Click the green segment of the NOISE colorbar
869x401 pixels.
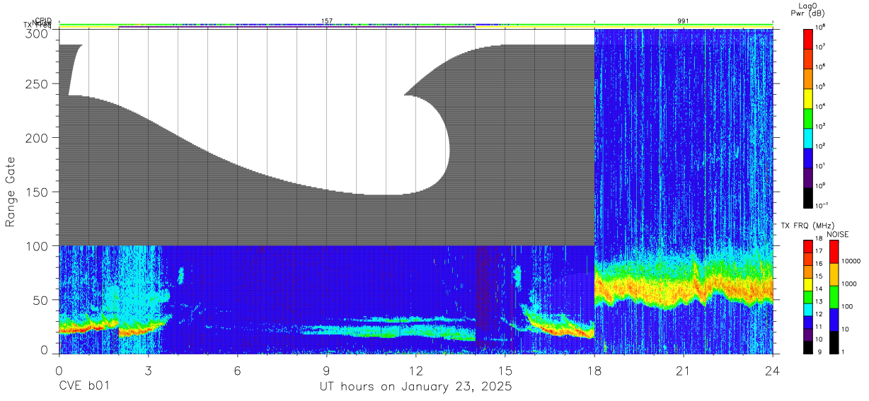pos(834,296)
